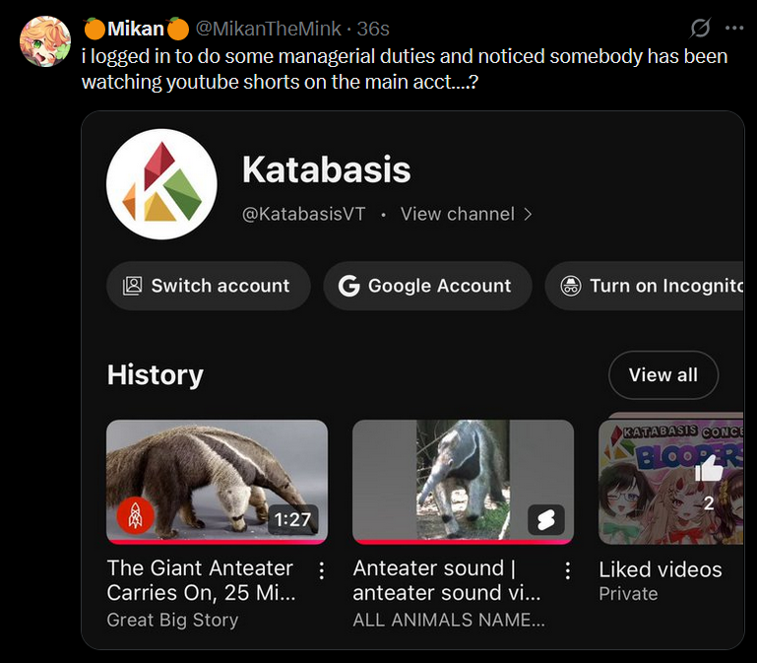757x663 pixels.
Task: Click the Shorts badge on anteater thumbnail
Action: tap(545, 519)
